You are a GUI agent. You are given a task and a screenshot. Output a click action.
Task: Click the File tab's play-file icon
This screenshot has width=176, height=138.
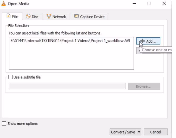(8, 16)
